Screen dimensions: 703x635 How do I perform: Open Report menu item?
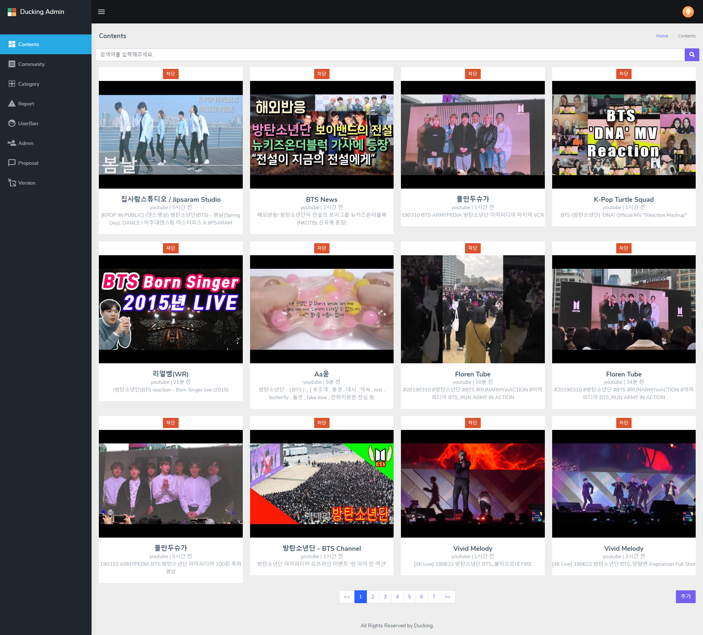point(46,104)
